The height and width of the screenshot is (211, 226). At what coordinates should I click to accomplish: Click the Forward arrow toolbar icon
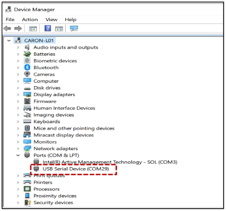(18, 29)
